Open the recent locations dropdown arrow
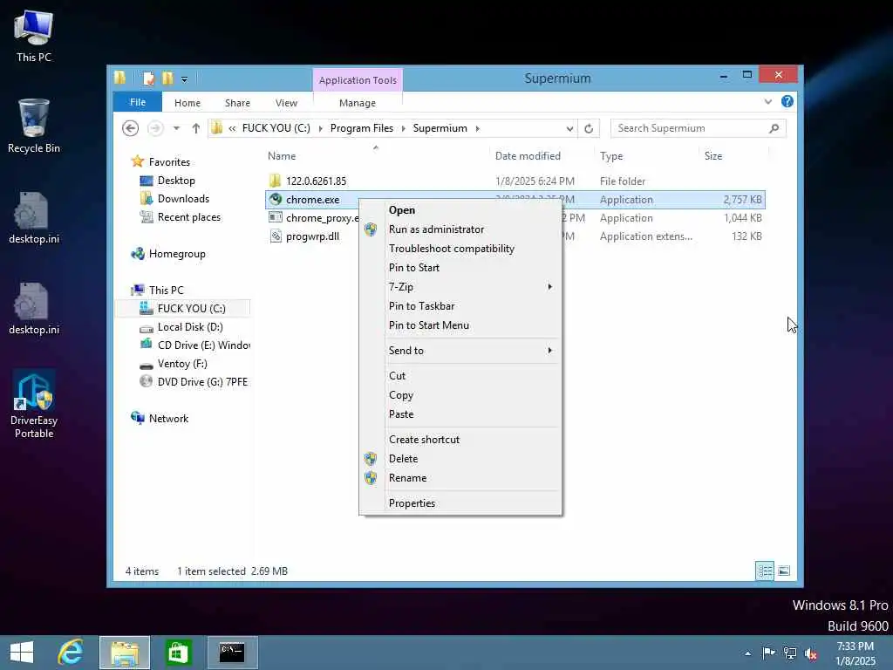The height and width of the screenshot is (670, 893). pyautogui.click(x=176, y=128)
